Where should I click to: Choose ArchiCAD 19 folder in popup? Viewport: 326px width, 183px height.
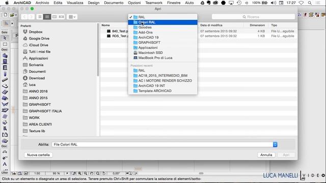pos(163,38)
